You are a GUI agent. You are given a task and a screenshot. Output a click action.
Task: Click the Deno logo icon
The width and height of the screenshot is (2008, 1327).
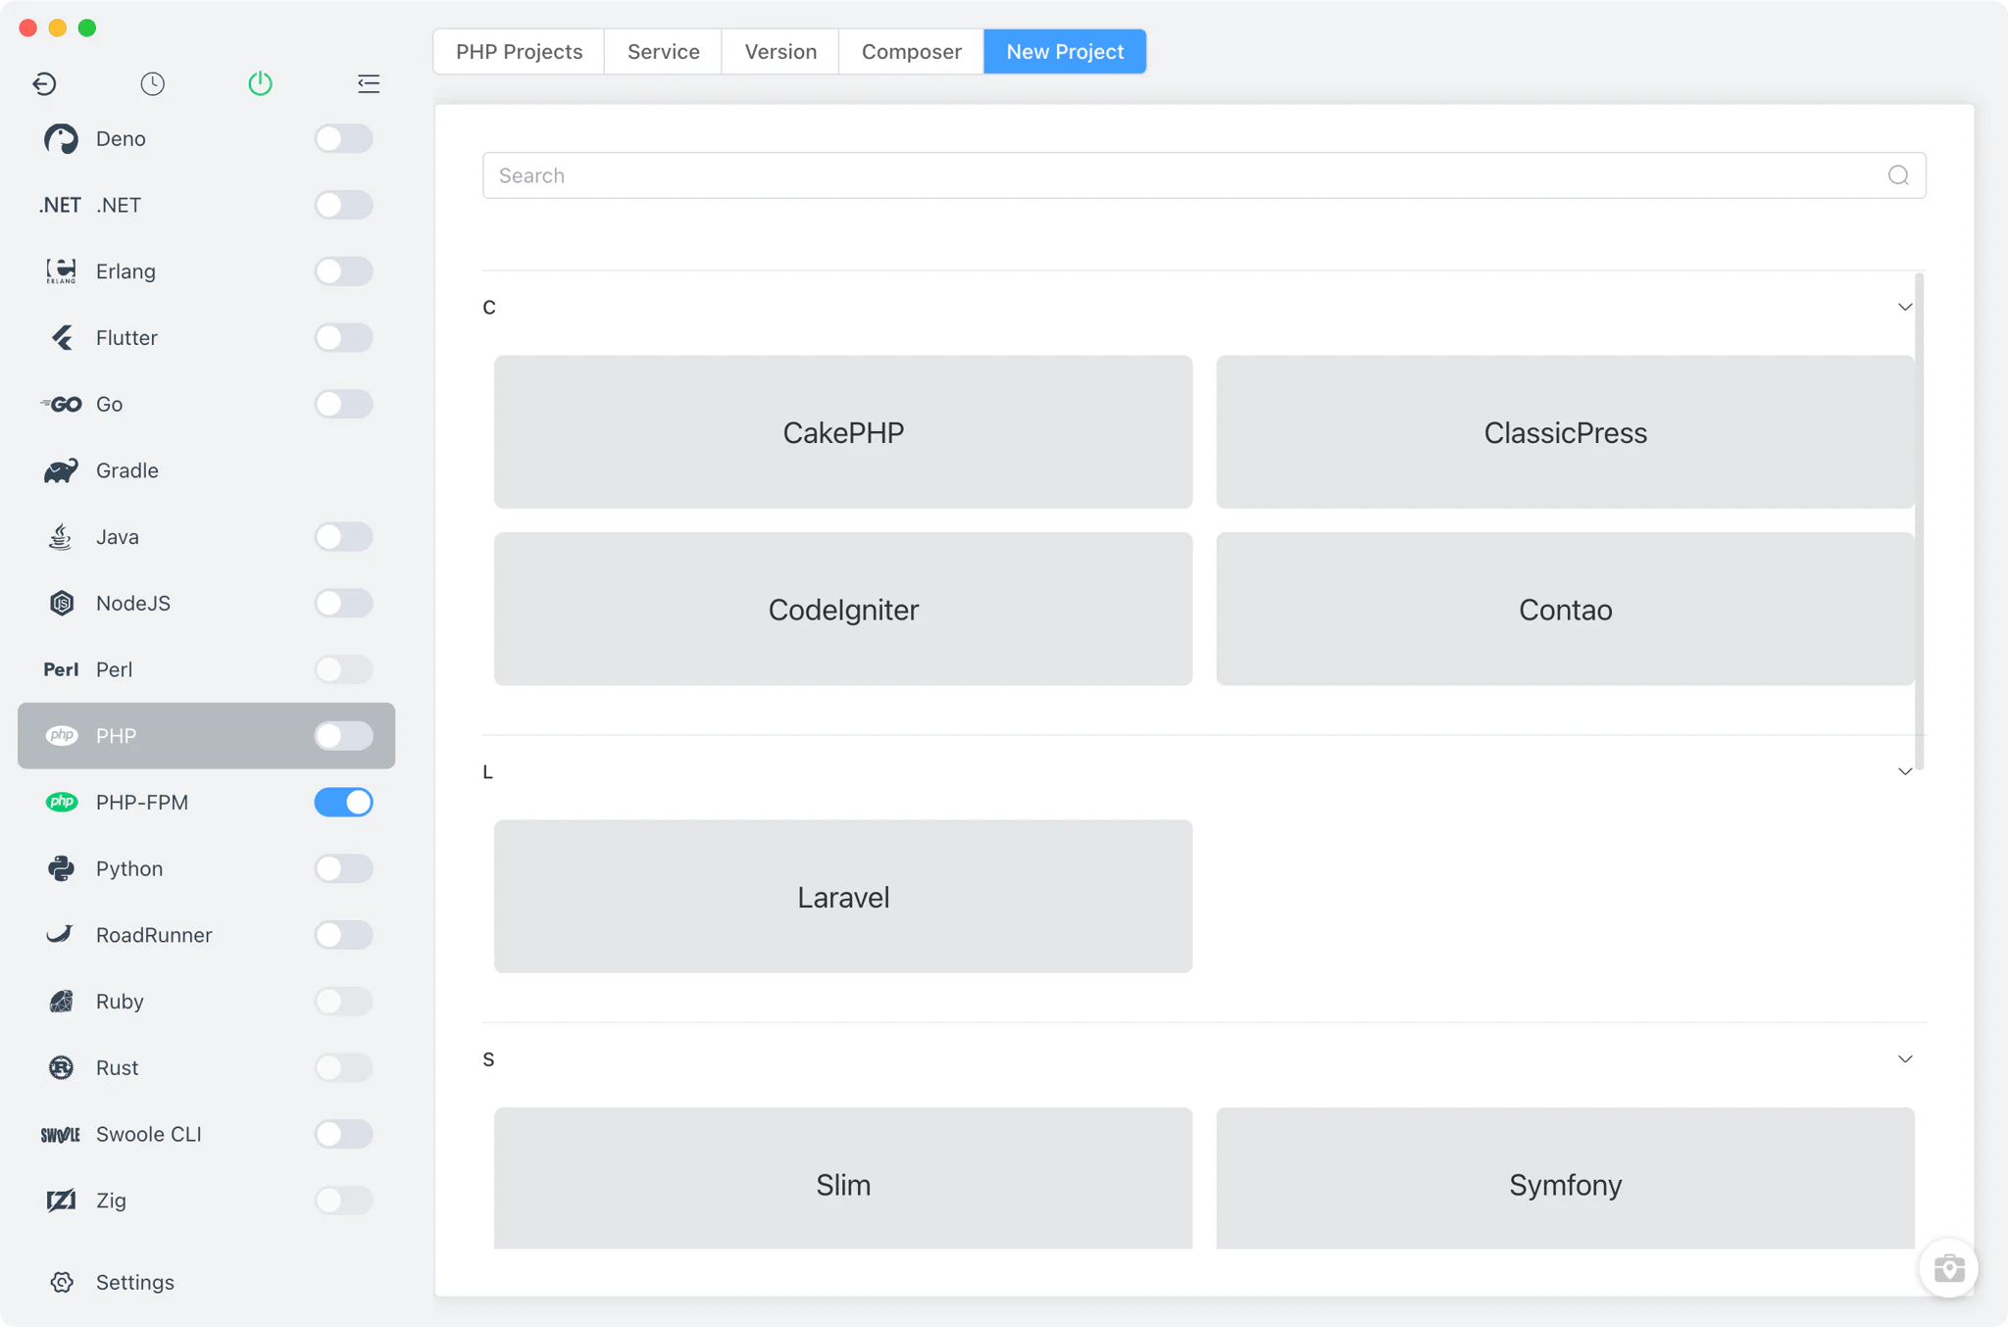[x=61, y=139]
